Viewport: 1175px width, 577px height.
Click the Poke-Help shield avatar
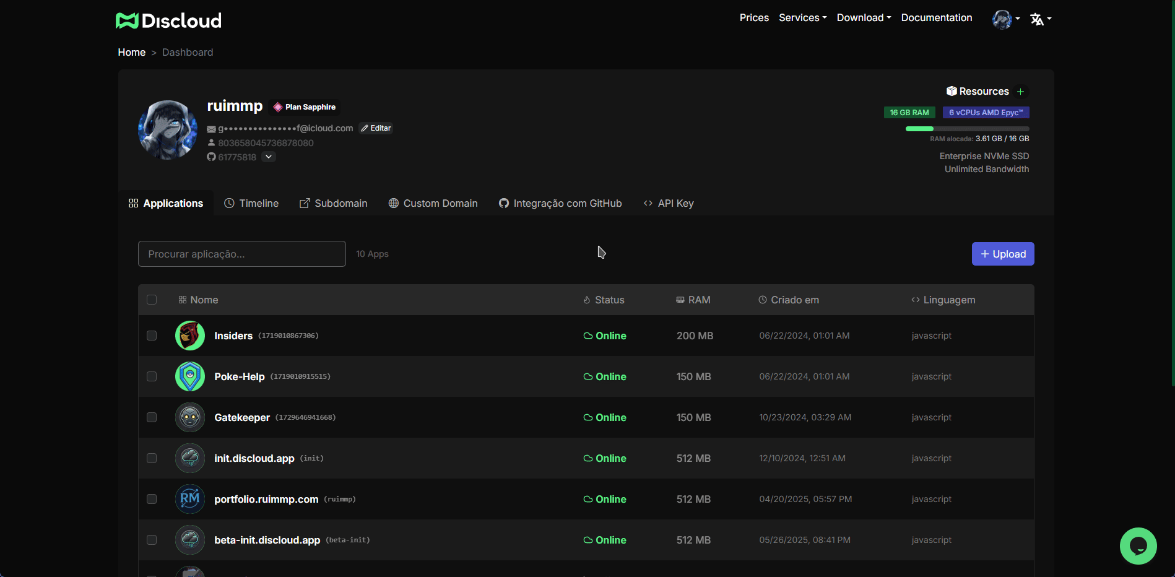(190, 376)
